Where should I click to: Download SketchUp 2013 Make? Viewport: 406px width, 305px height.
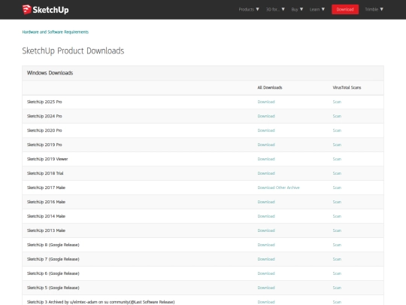click(x=266, y=230)
